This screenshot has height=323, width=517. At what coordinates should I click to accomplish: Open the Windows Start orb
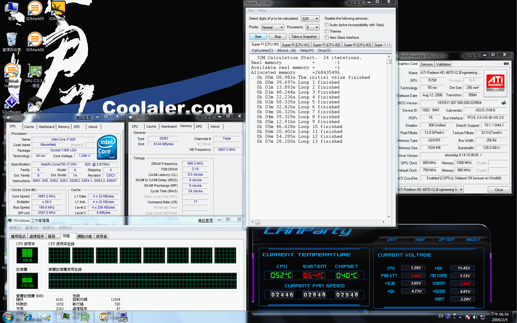[x=8, y=317]
